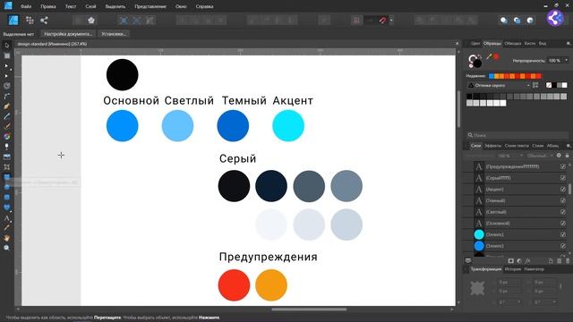The image size is (573, 322).
Task: Select the Node tool
Action: [x=7, y=66]
